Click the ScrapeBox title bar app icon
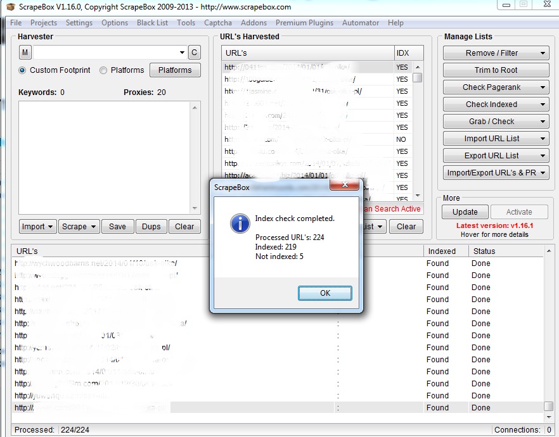This screenshot has height=437, width=559. pos(11,7)
